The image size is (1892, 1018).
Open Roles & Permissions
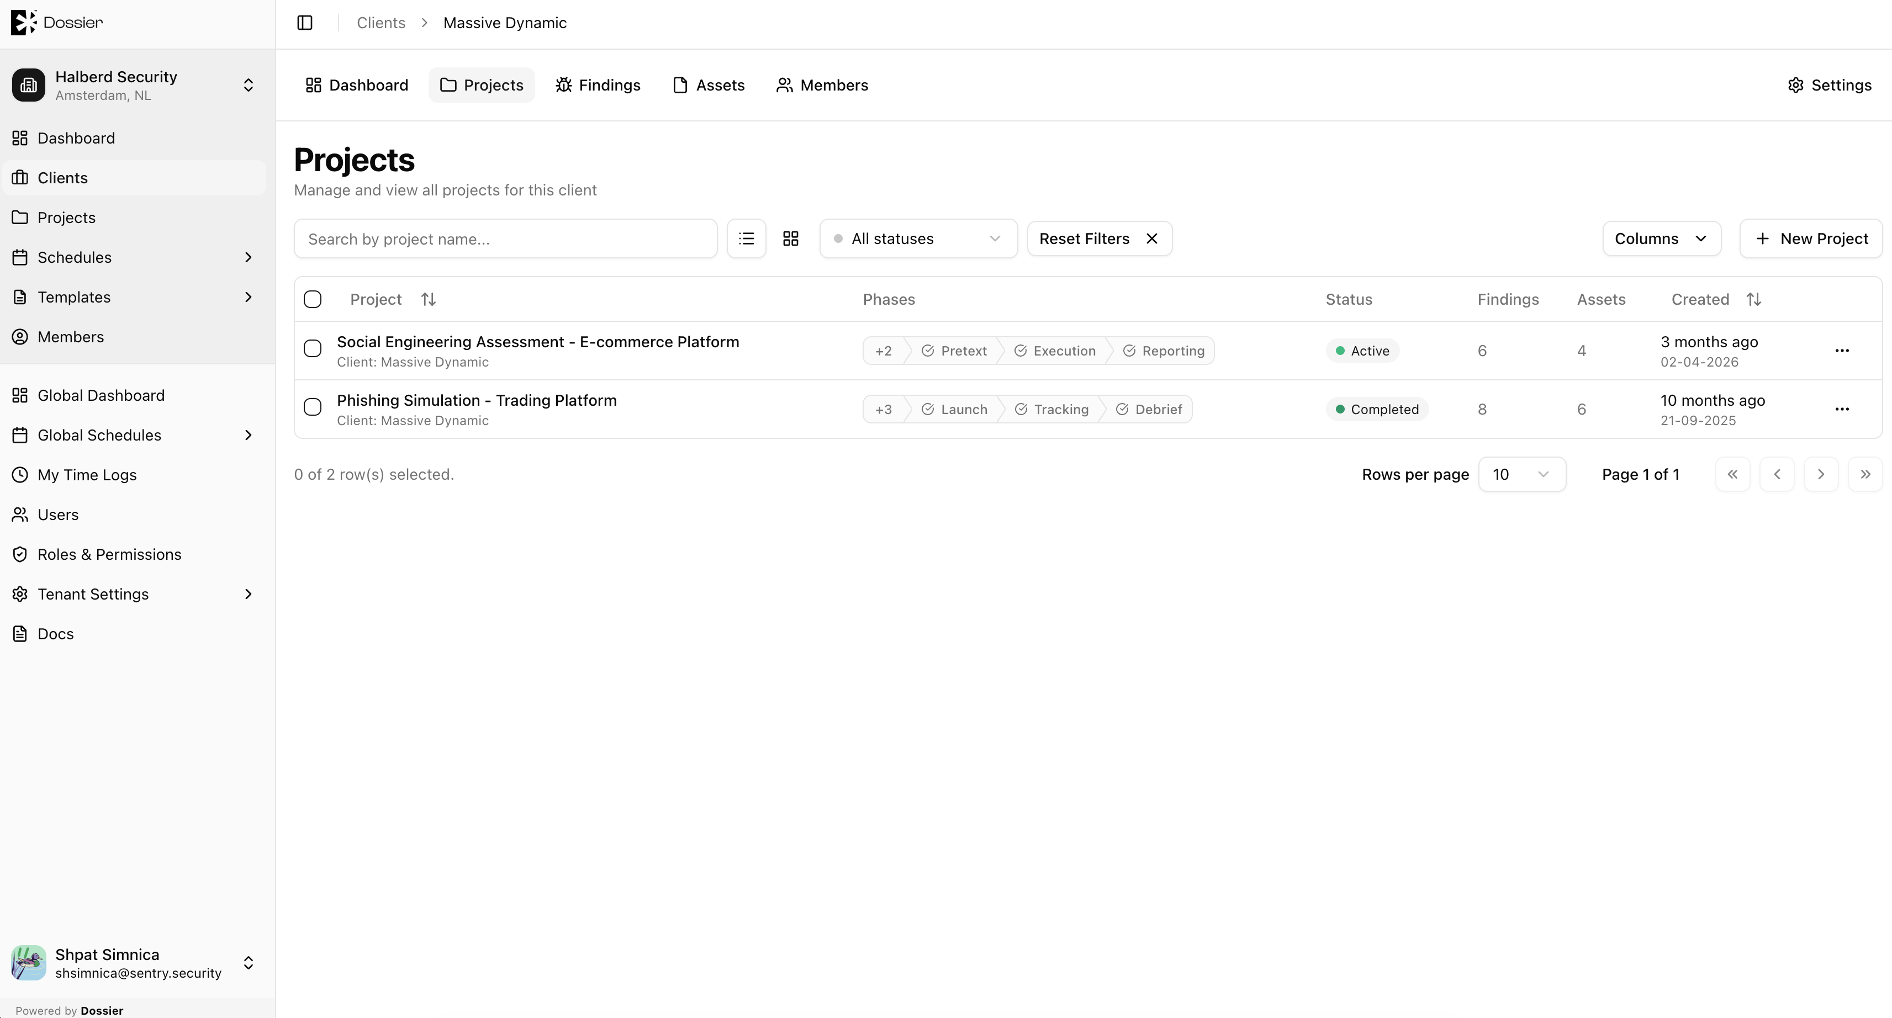(x=134, y=554)
